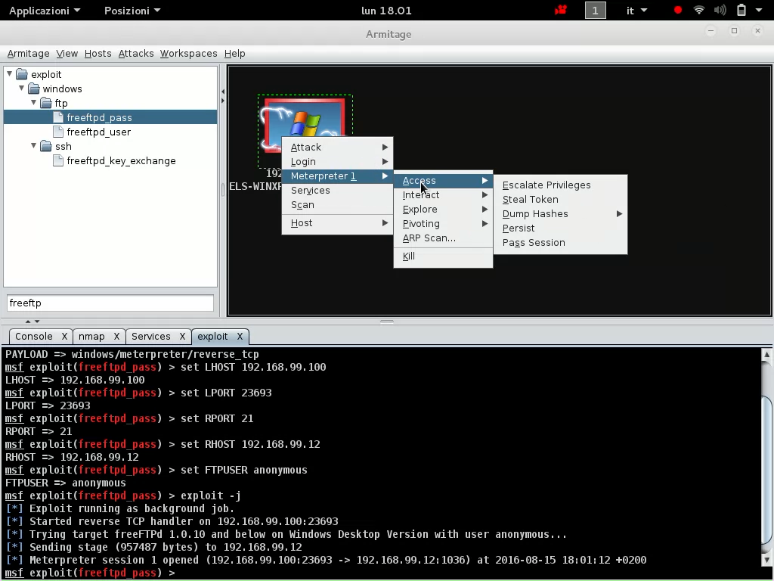The image size is (774, 581).
Task: Click the exploit folder icon
Action: coord(22,74)
